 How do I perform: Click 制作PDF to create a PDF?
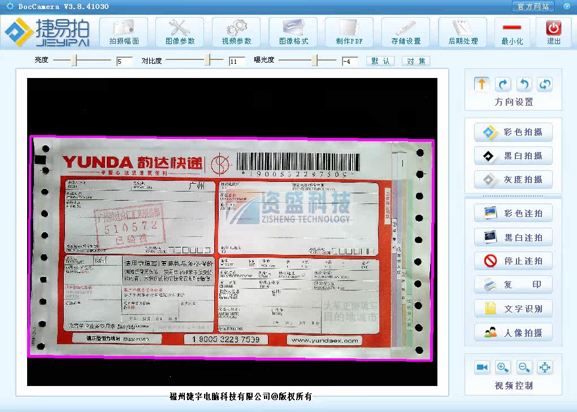349,32
